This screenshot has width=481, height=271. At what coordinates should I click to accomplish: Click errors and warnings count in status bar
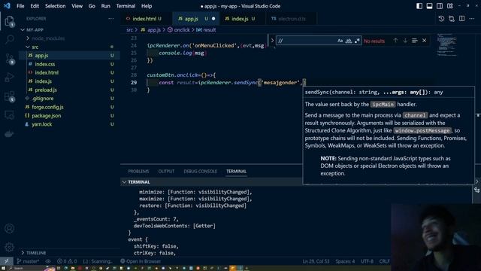(x=67, y=261)
